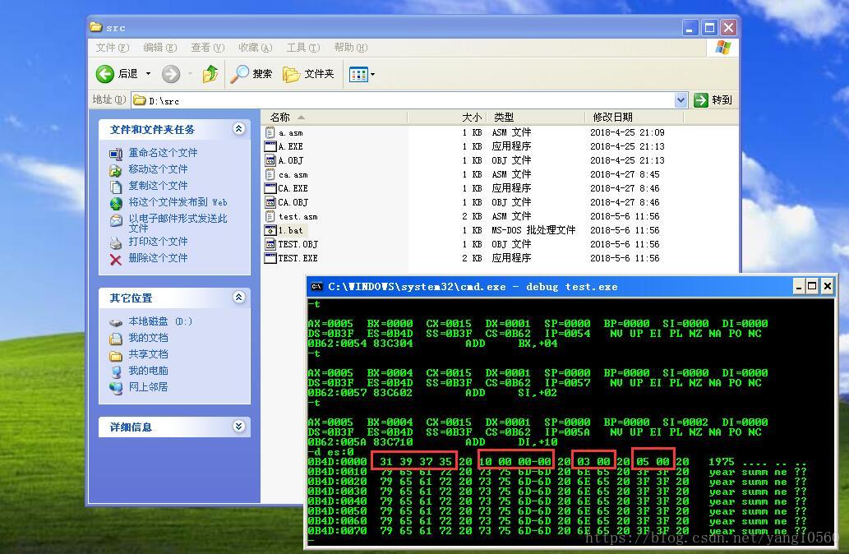Select the A.EXE file icon

[x=270, y=146]
